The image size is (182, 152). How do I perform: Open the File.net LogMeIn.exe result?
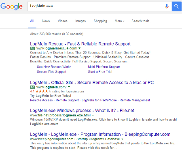(x=82, y=111)
